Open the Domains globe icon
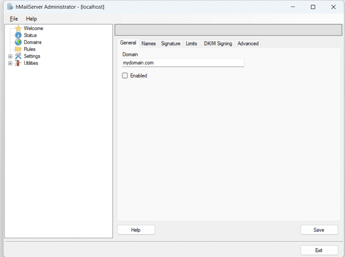Viewport: 345px width, 257px height. (x=18, y=42)
